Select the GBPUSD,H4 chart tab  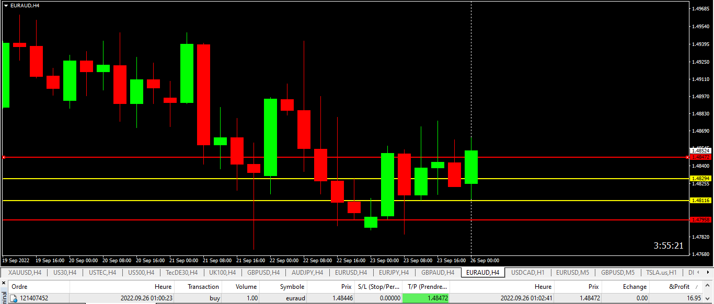[263, 272]
